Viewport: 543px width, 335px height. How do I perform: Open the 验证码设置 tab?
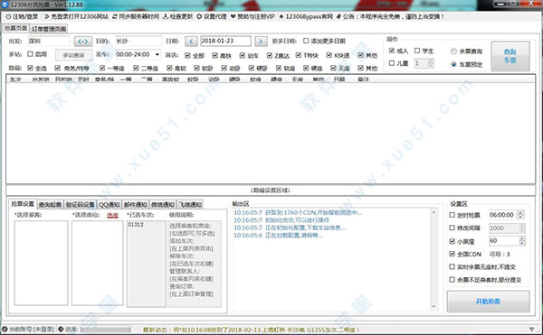(81, 205)
